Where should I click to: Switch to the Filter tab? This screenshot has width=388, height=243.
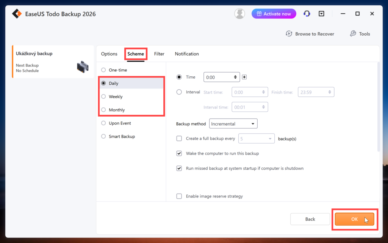click(x=159, y=54)
